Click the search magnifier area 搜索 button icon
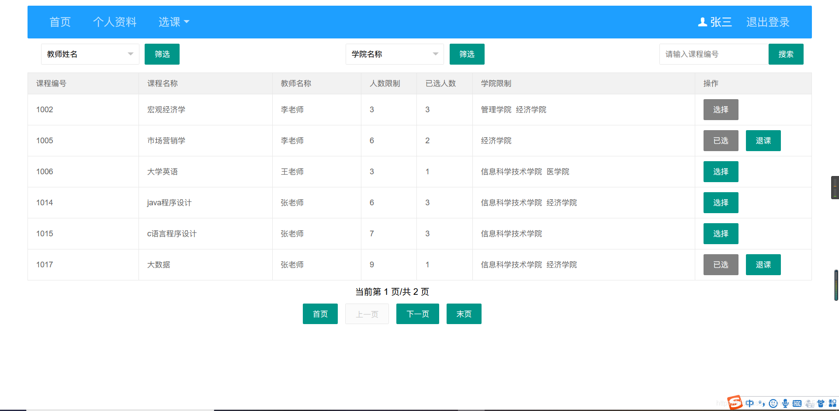Screen dimensions: 839x411 [x=786, y=54]
